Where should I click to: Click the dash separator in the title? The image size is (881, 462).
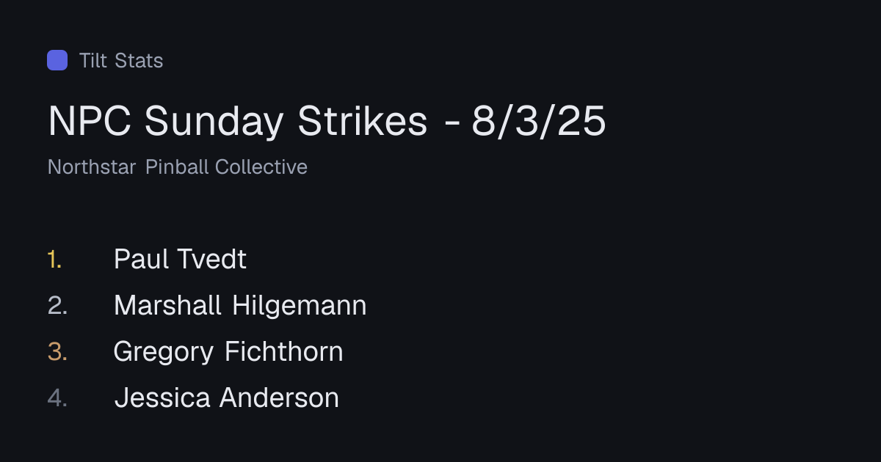click(x=452, y=123)
